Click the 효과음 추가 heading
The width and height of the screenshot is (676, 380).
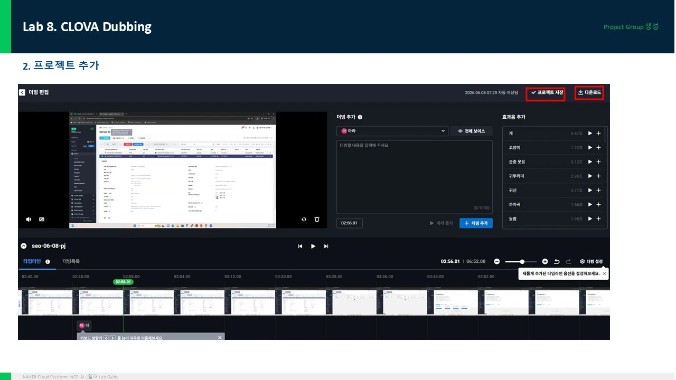[x=514, y=117]
